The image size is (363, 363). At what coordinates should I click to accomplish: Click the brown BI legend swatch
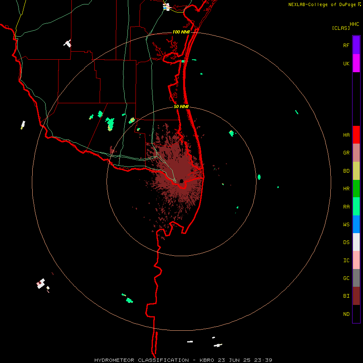[356, 296]
